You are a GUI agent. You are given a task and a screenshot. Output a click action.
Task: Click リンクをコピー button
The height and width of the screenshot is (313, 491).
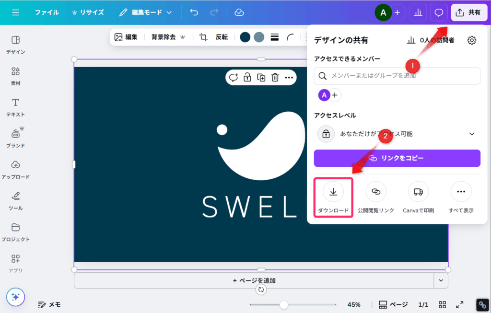pos(397,158)
